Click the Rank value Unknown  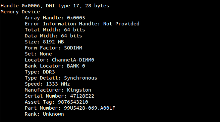tap(53, 114)
